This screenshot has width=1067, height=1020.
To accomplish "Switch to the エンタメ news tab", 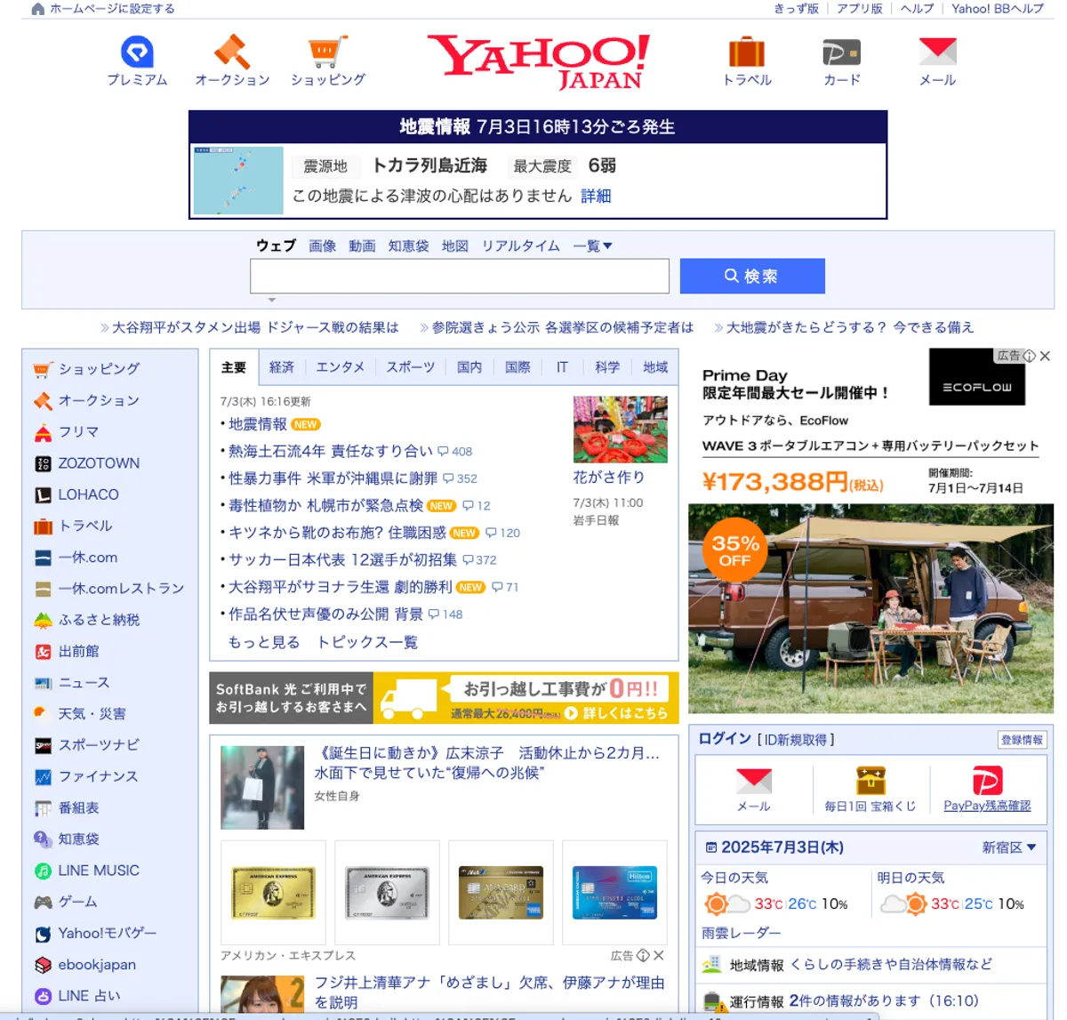I will point(341,367).
